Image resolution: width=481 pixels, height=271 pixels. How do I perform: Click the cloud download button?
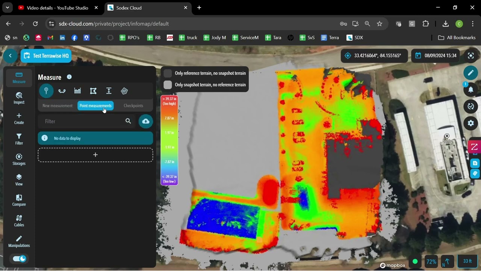tap(146, 121)
